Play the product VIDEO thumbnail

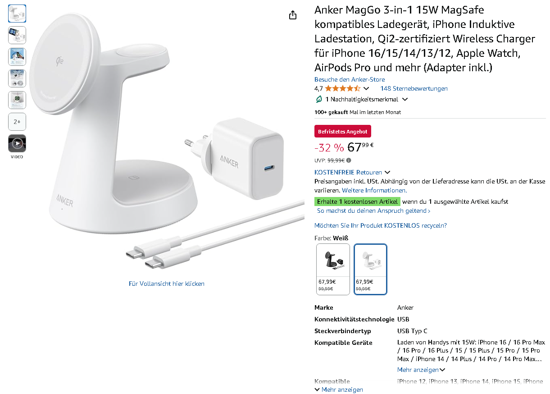coord(17,143)
